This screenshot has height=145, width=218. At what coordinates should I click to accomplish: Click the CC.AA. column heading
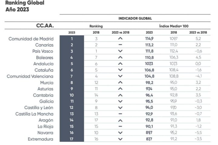pyautogui.click(x=45, y=26)
